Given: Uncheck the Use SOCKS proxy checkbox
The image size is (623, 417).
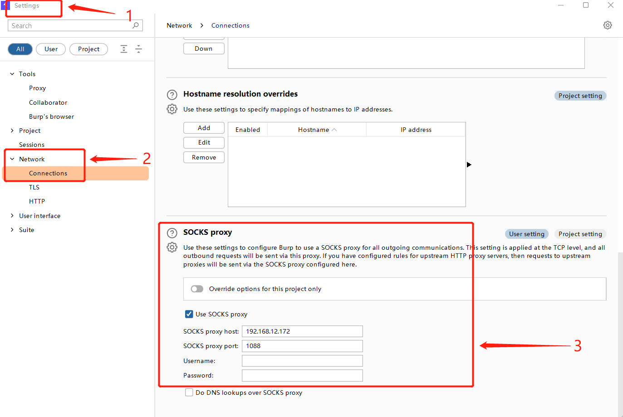Looking at the screenshot, I should 189,314.
